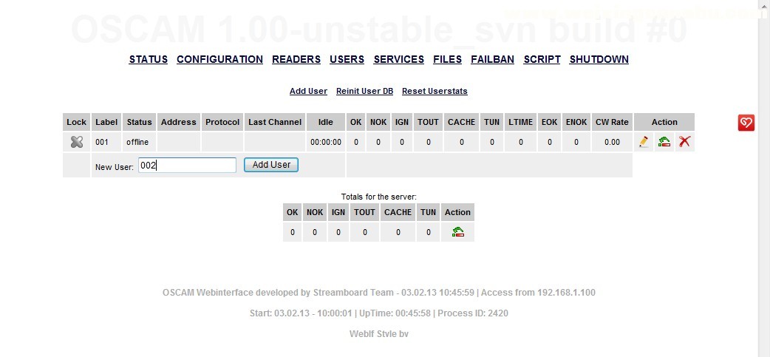The height and width of the screenshot is (357, 770).
Task: Open the FILES page
Action: coord(447,59)
